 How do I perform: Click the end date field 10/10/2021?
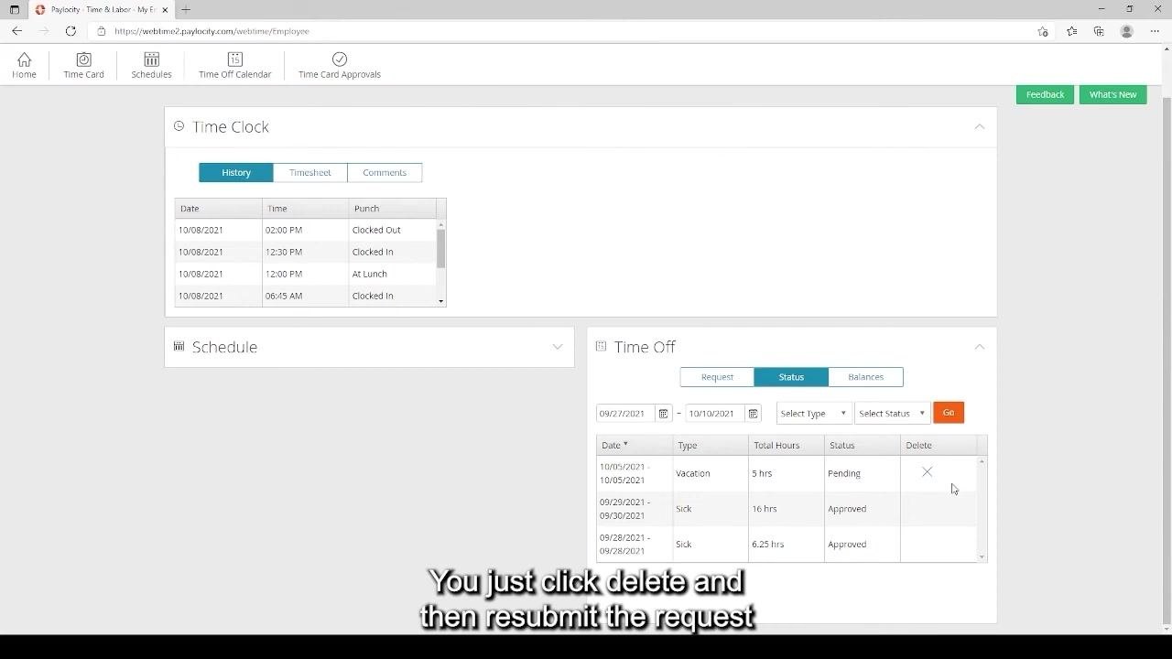pos(714,414)
